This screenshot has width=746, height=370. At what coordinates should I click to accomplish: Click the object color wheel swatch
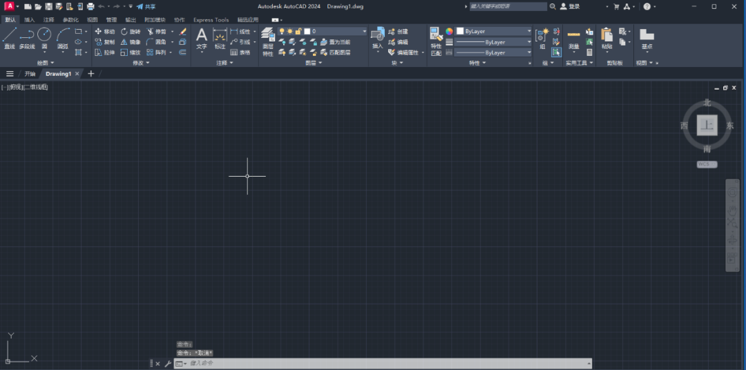(449, 32)
